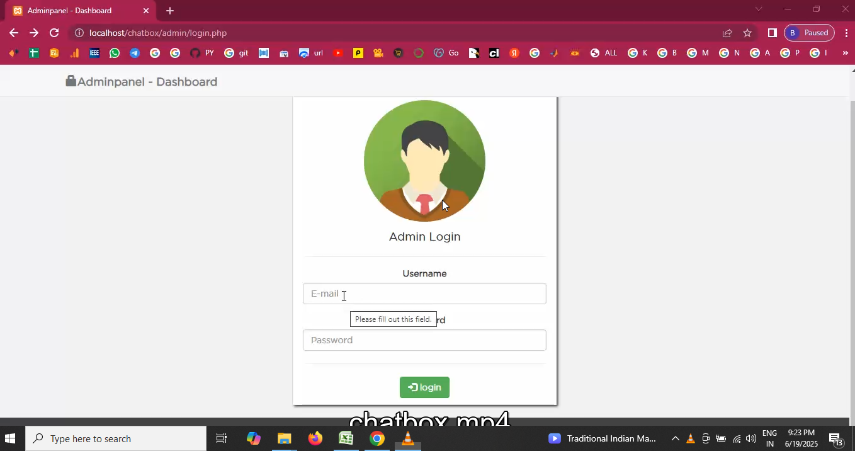Open the IEEE bookmark

point(94,53)
